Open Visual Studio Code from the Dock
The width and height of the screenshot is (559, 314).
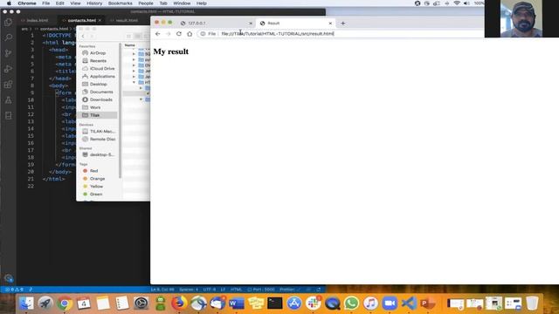[x=409, y=304]
